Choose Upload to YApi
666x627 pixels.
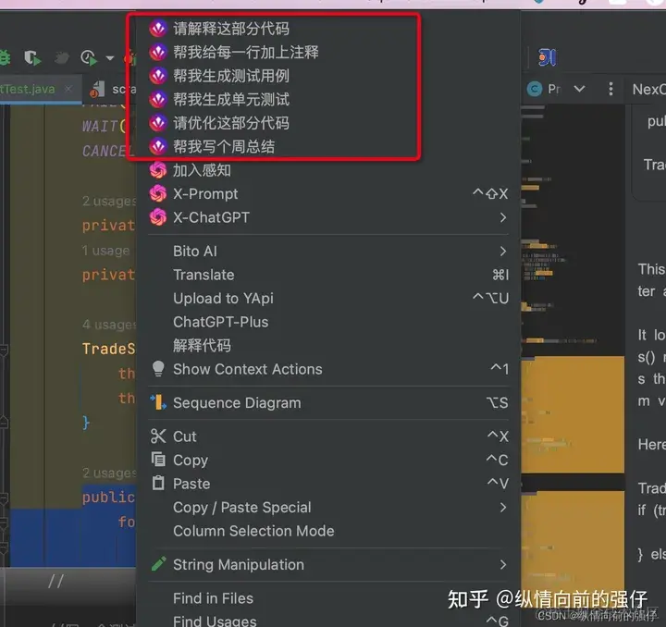(327, 299)
